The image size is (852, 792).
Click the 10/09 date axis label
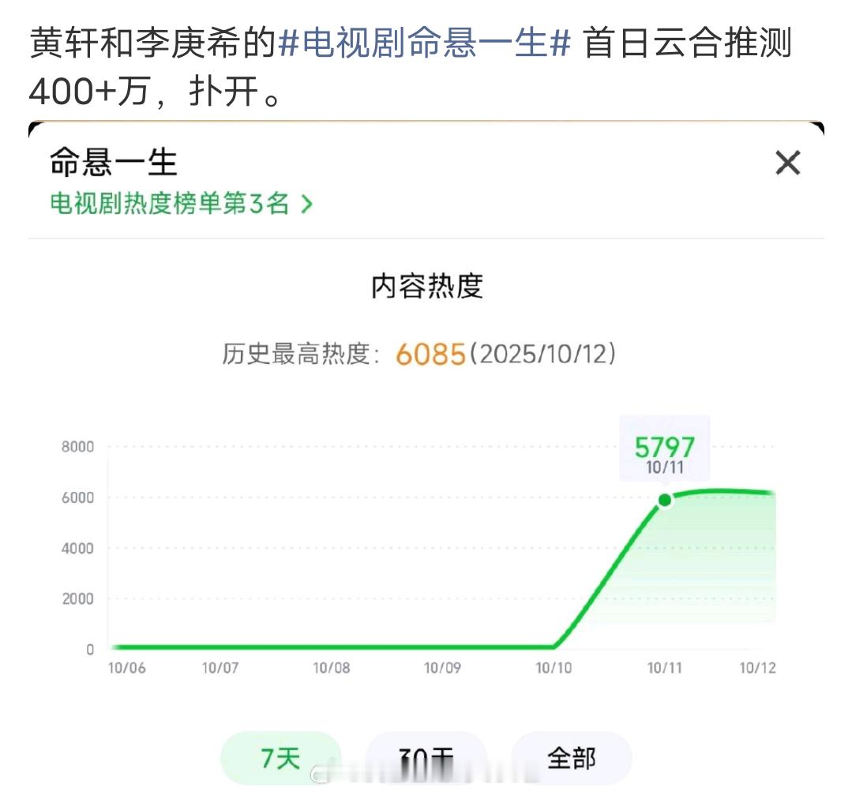tap(442, 667)
